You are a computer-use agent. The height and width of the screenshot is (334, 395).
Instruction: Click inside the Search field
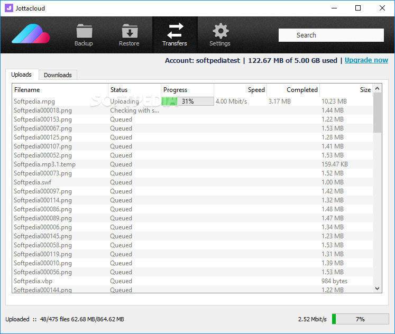point(331,35)
